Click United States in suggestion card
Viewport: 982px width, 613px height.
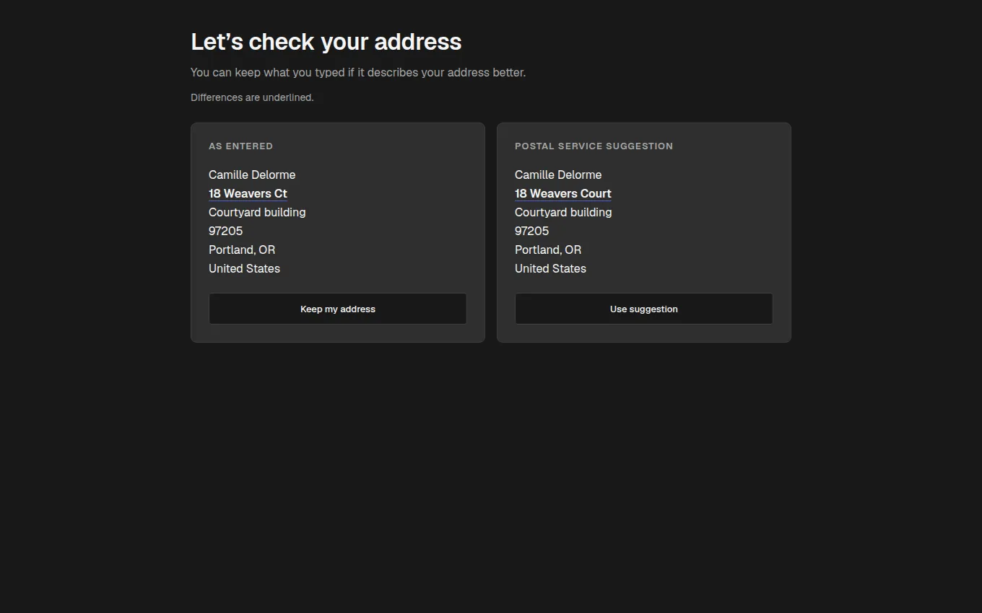(550, 268)
